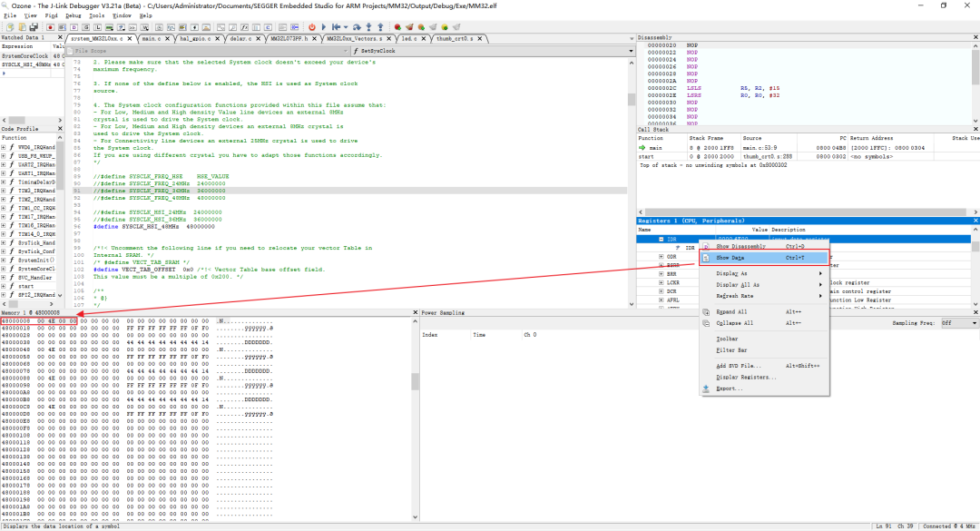Click the Save All disk icon

pos(34,27)
